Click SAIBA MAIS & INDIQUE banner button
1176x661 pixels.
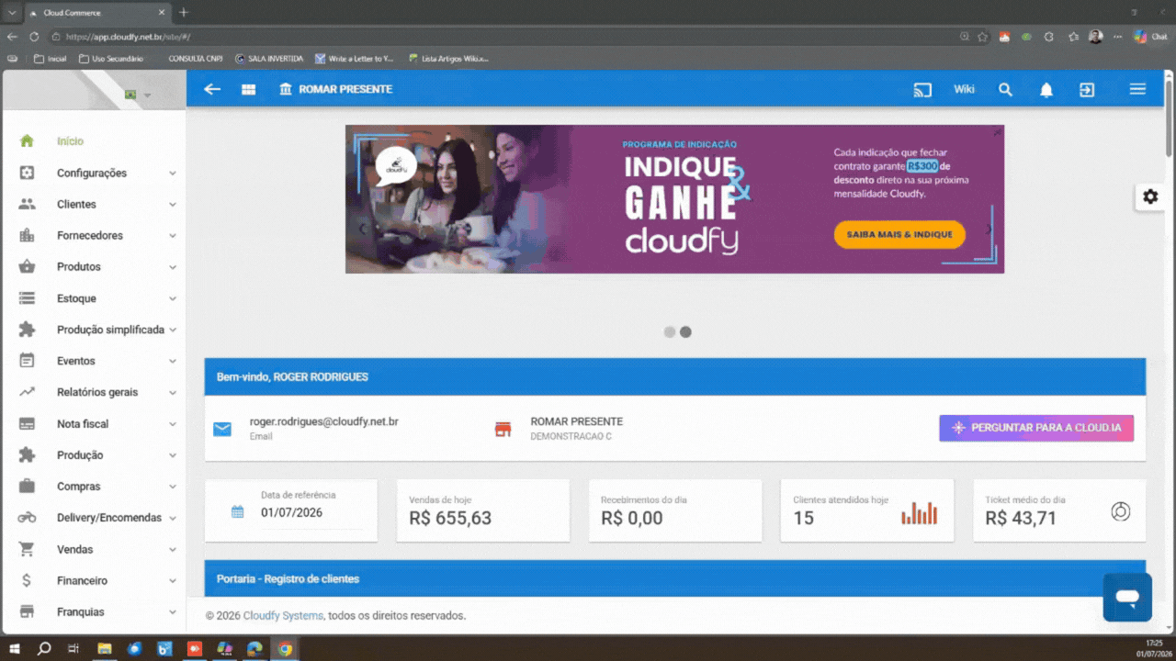point(899,234)
